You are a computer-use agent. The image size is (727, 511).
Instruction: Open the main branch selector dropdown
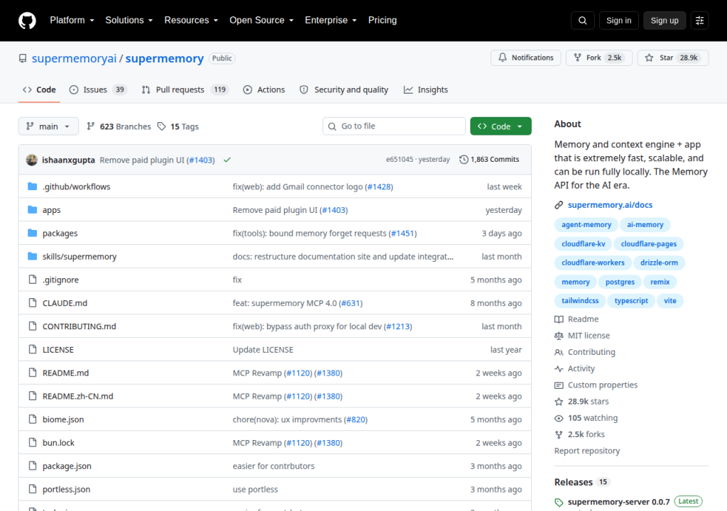[x=48, y=126]
